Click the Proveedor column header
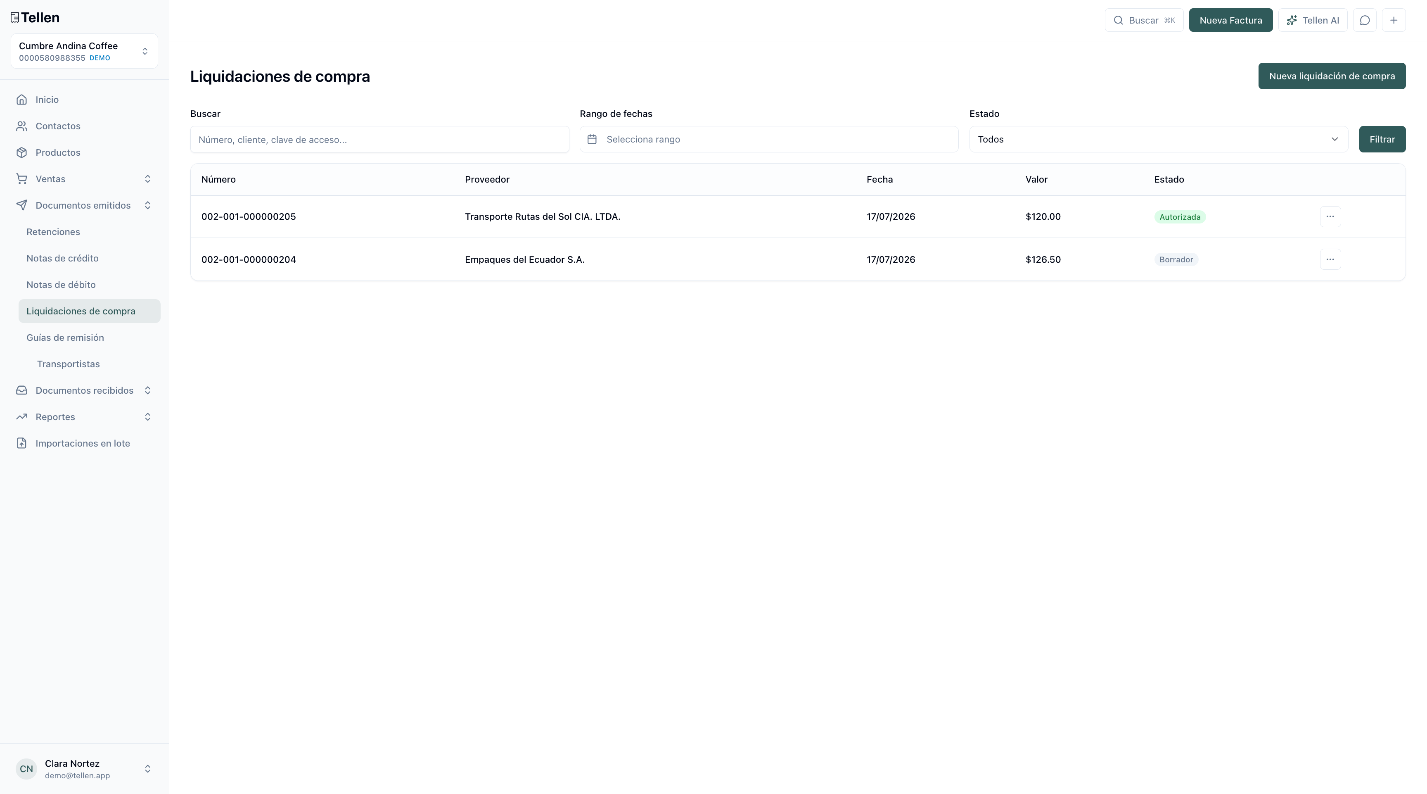The image size is (1427, 794). tap(487, 180)
